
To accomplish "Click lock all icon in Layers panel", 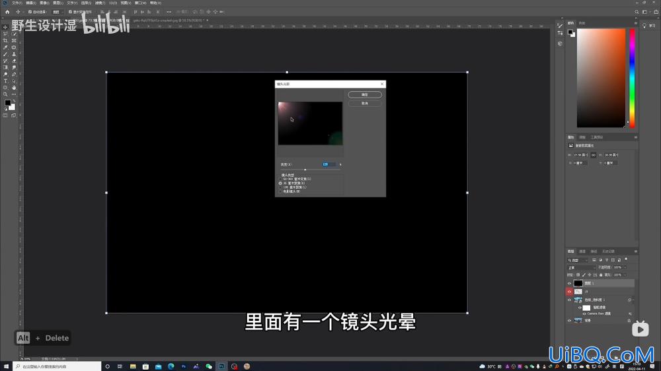I will [x=601, y=275].
